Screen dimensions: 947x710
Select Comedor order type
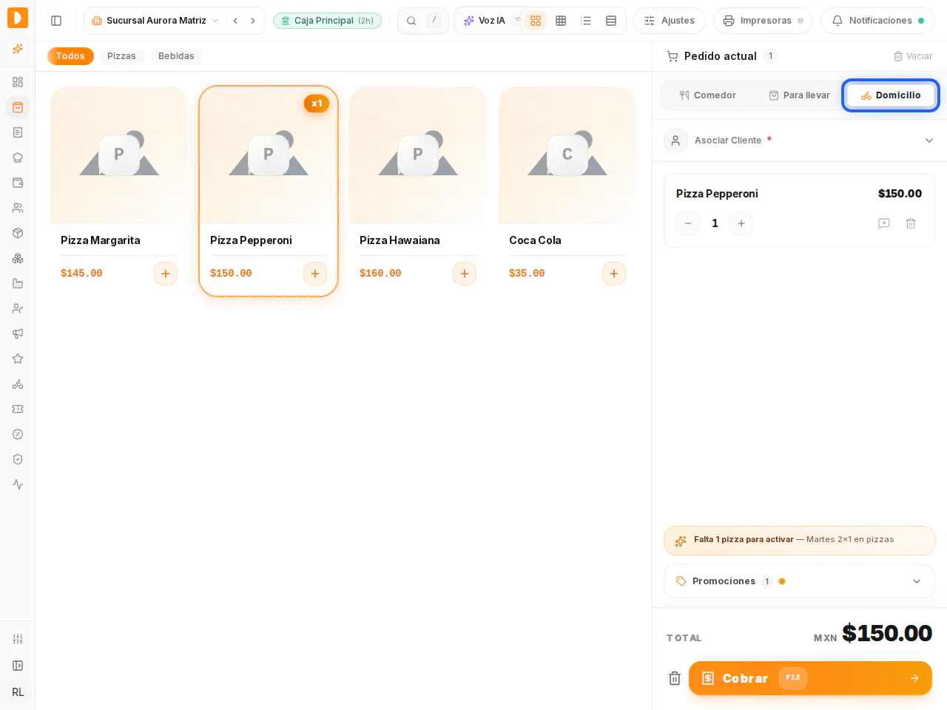(707, 95)
